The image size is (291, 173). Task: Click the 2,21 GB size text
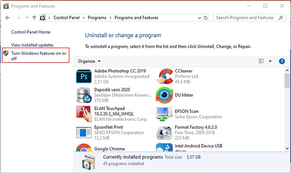[x=101, y=82]
